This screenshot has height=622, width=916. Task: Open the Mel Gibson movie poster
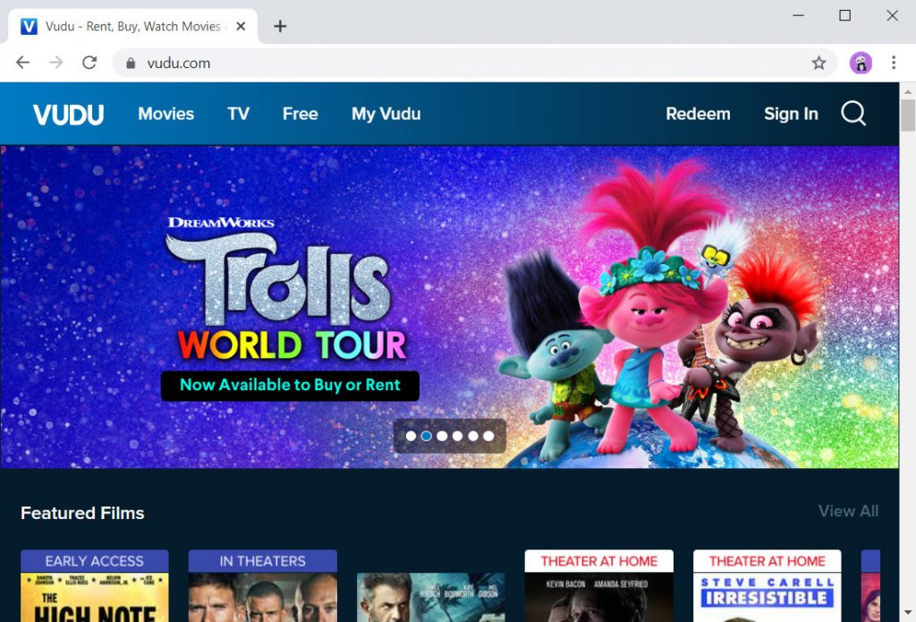pos(431,597)
